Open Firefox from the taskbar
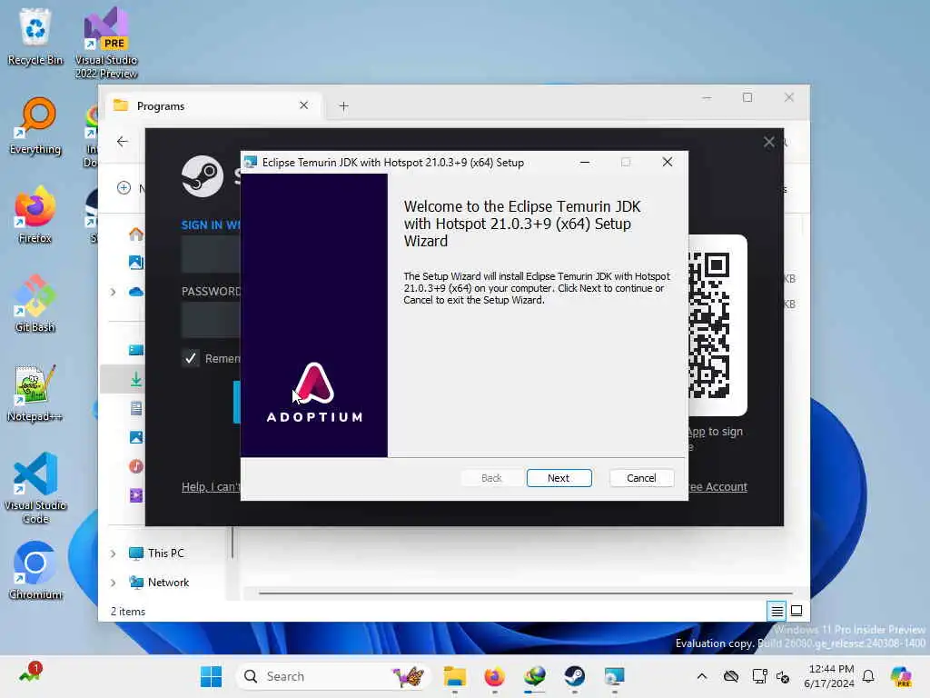This screenshot has width=930, height=698. coord(495,676)
